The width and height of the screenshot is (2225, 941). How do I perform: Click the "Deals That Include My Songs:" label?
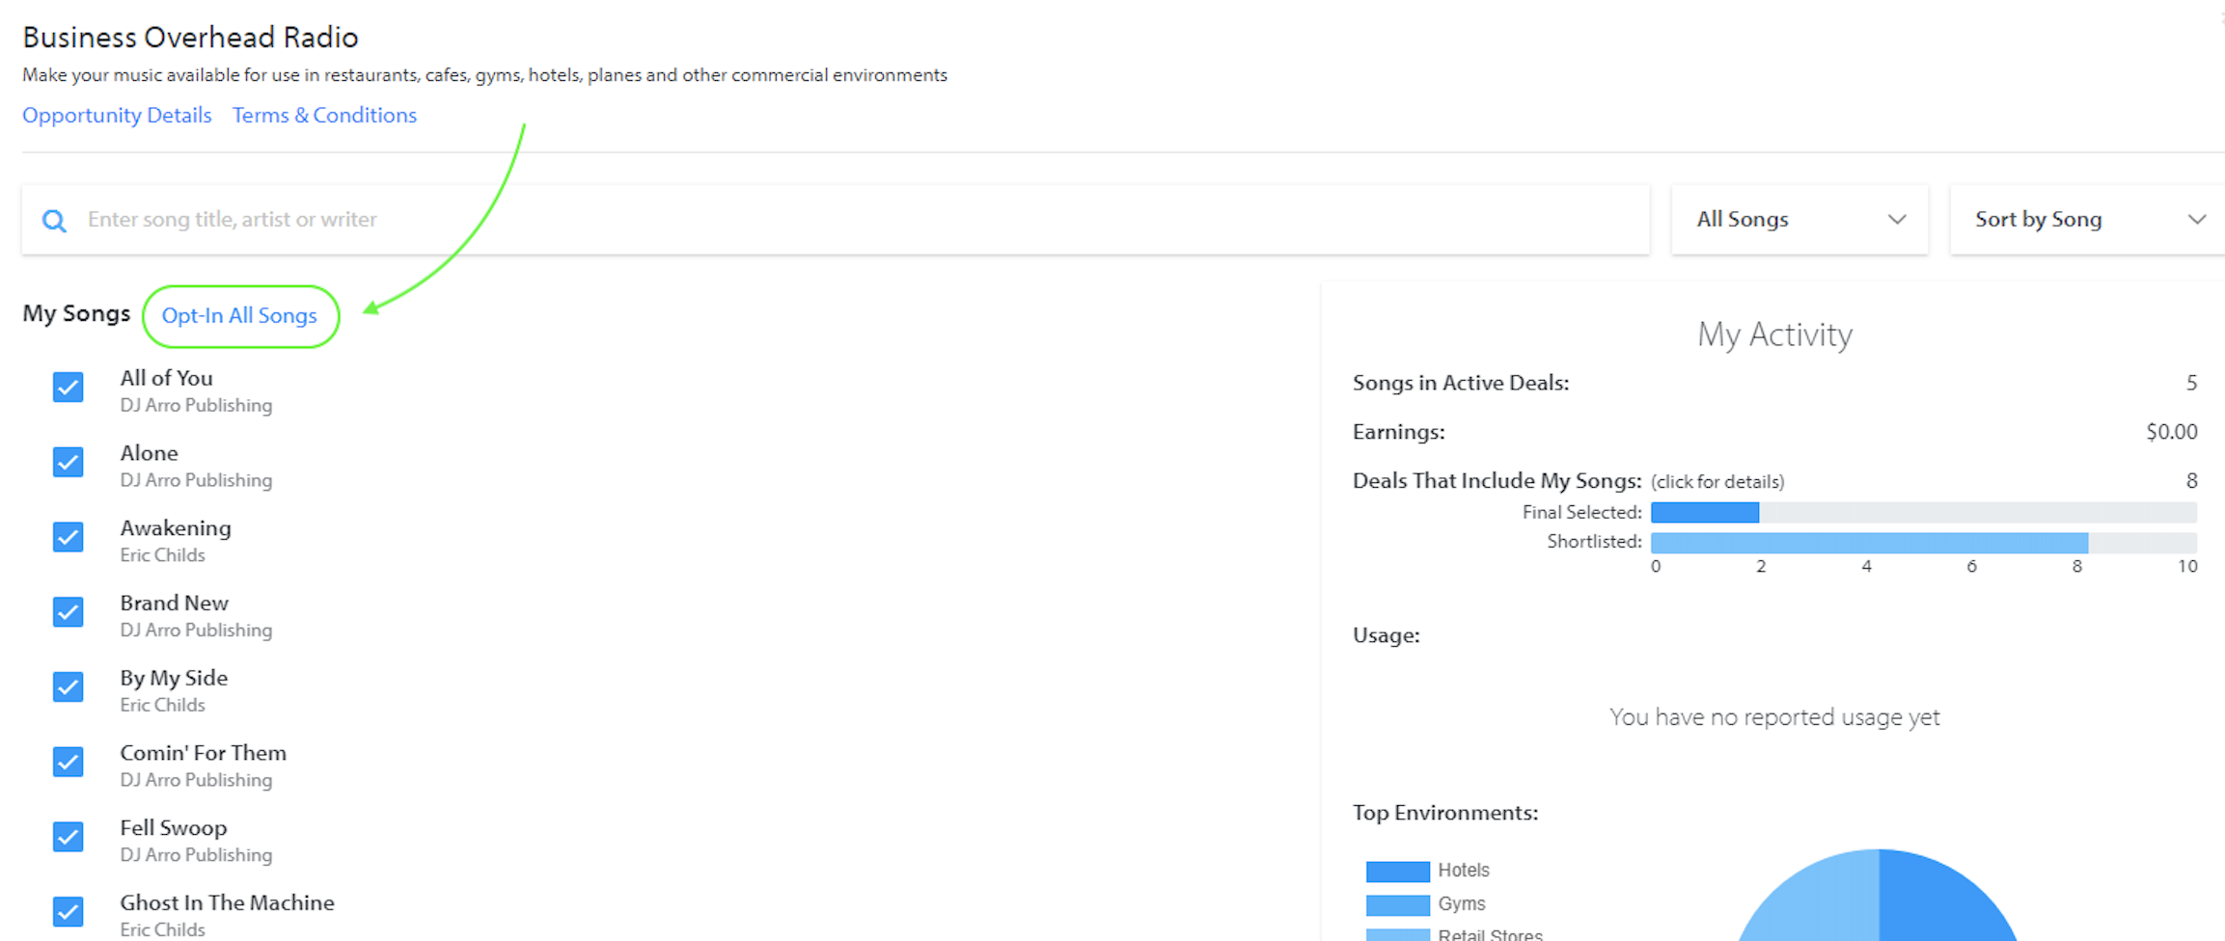click(x=1497, y=481)
